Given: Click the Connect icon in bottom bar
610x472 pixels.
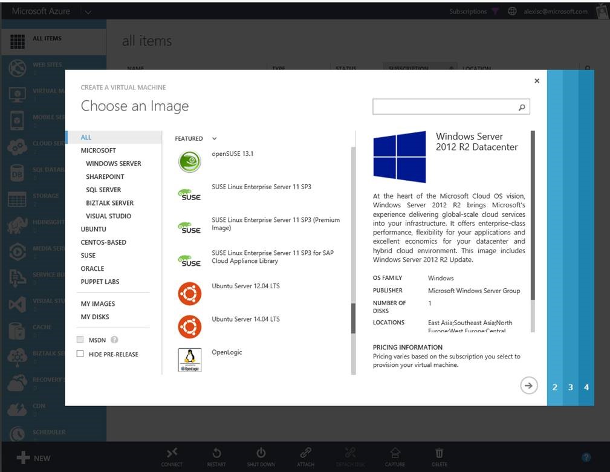Looking at the screenshot, I should 172,453.
